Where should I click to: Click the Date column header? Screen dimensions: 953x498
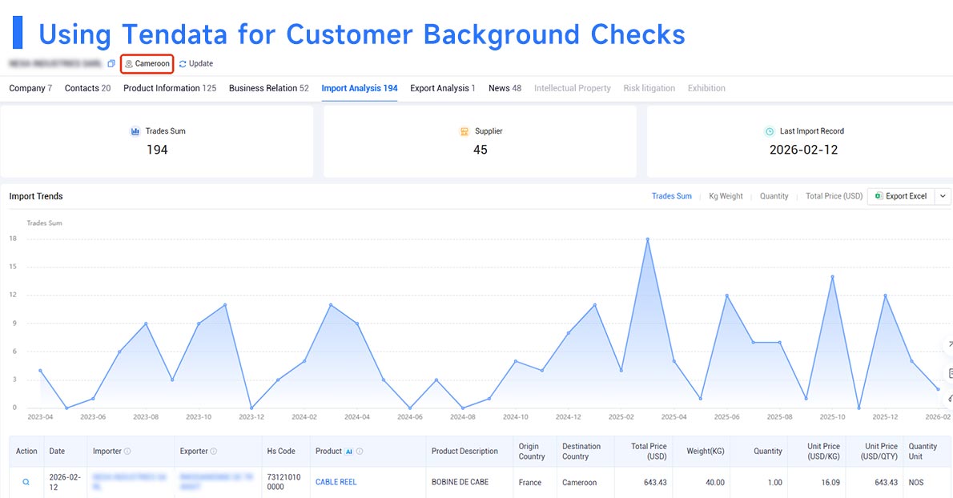[57, 452]
